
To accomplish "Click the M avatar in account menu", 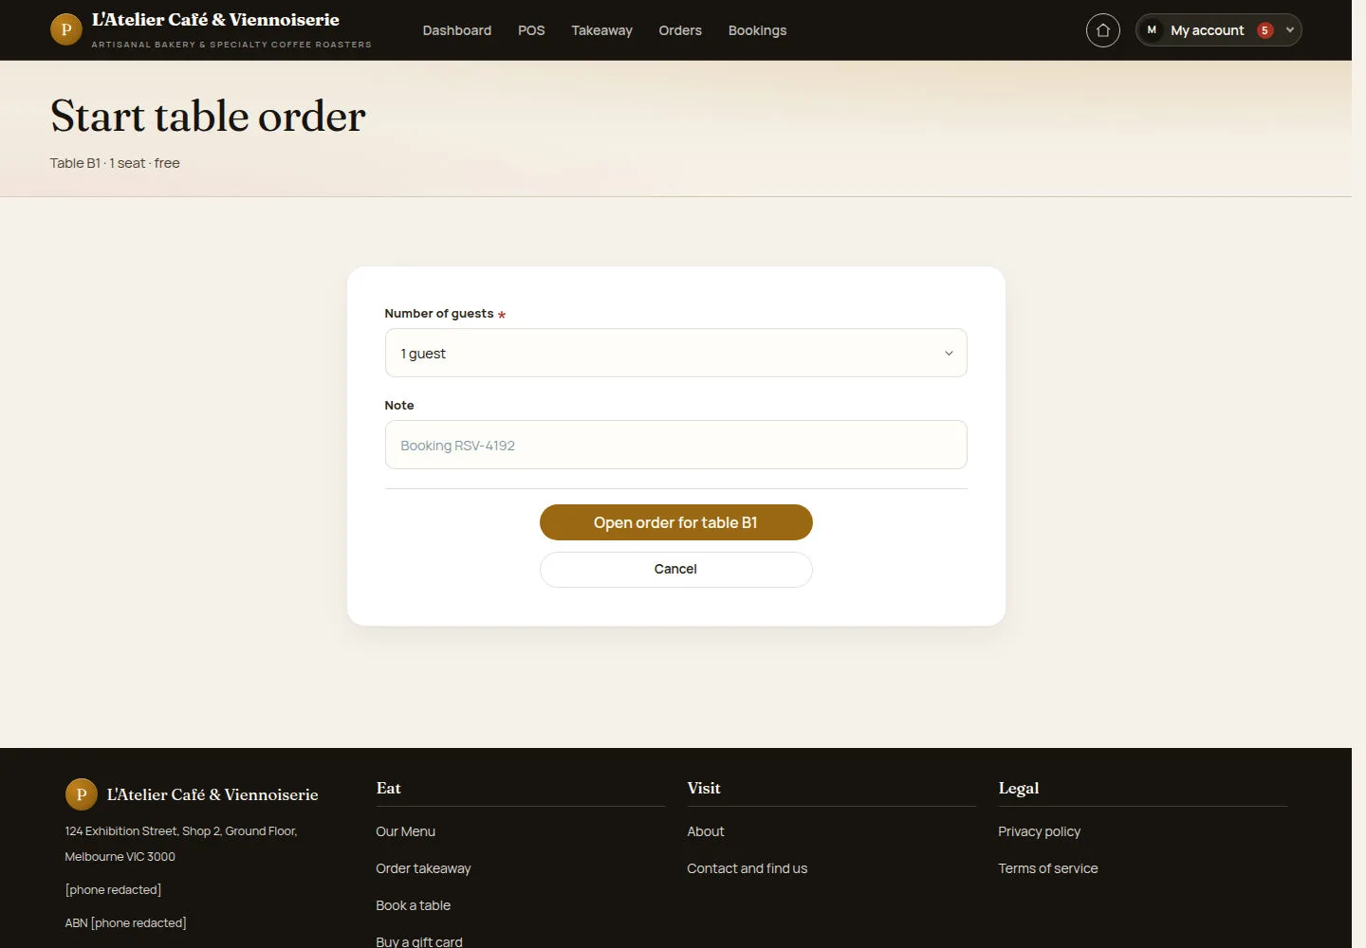I will coord(1152,30).
